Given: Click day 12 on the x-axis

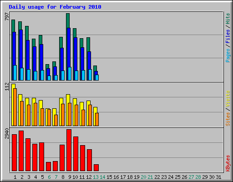Looking at the screenshot, I should (89, 177).
